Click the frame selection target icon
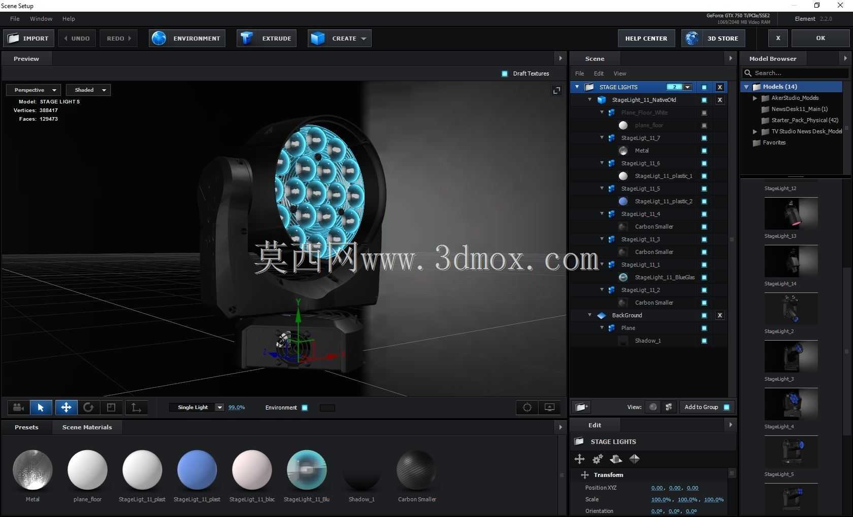 [x=527, y=408]
